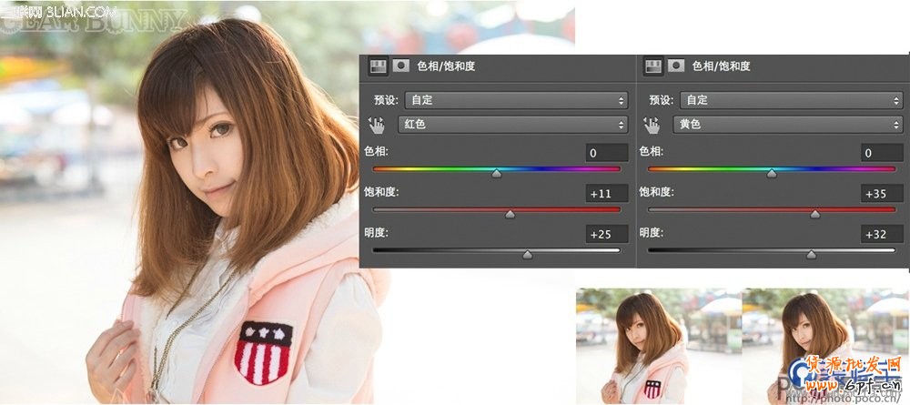This screenshot has width=910, height=405.
Task: Focus the lightness field showing +32
Action: 881,234
